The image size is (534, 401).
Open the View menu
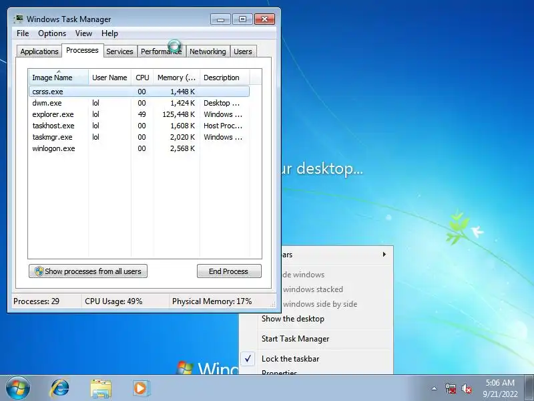click(x=83, y=33)
